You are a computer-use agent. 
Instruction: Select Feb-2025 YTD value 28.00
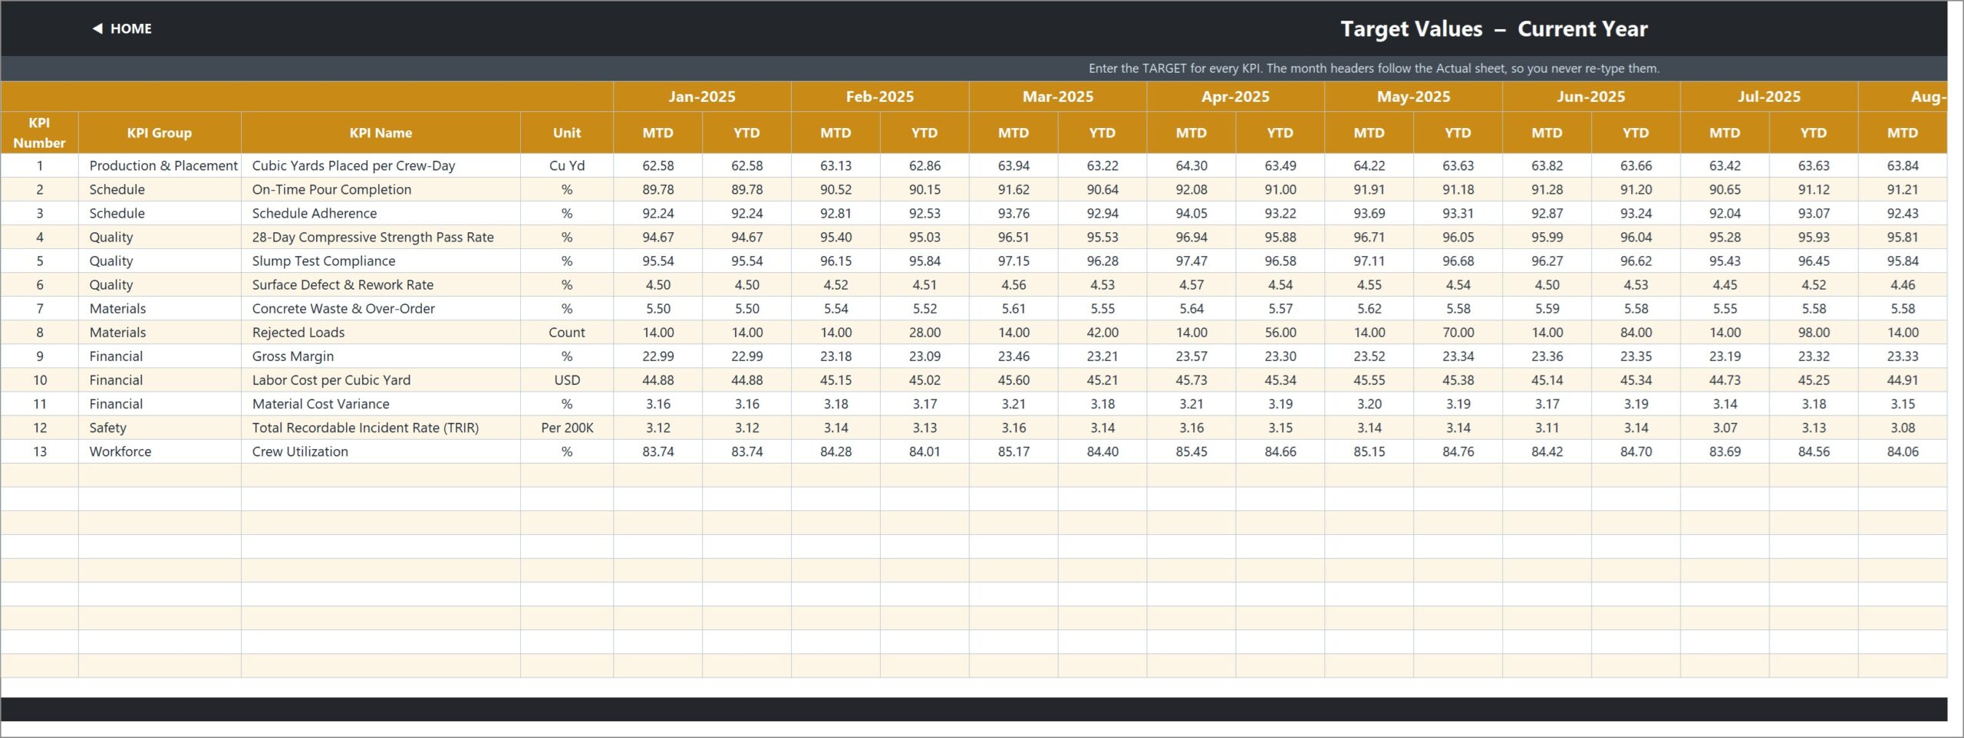(924, 332)
